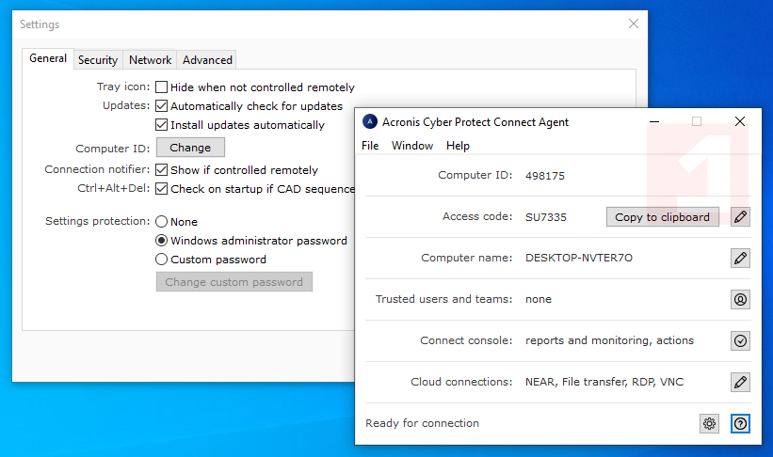The width and height of the screenshot is (773, 457).
Task: Close the Settings window
Action: 634,24
